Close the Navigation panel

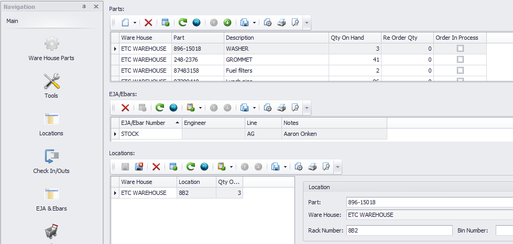96,6
